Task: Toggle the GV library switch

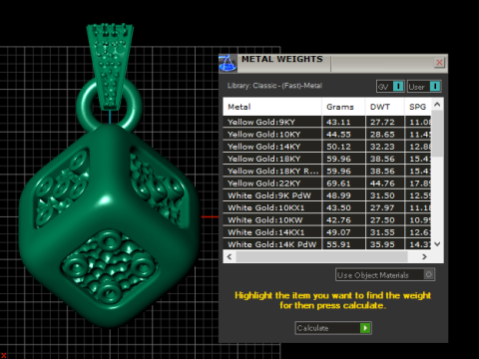Action: coord(390,87)
